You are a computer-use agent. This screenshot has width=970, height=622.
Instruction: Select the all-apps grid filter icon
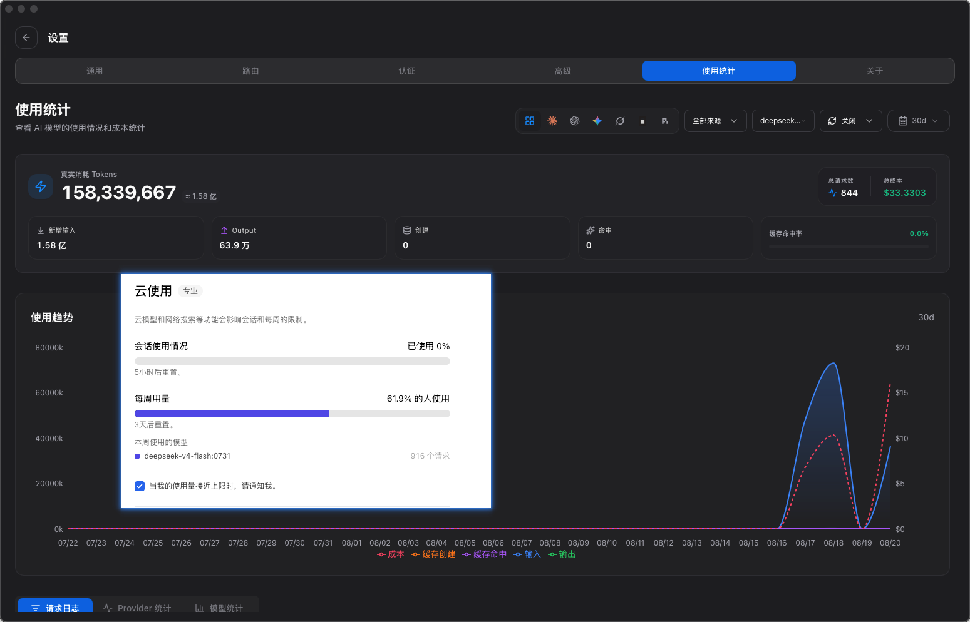(530, 121)
